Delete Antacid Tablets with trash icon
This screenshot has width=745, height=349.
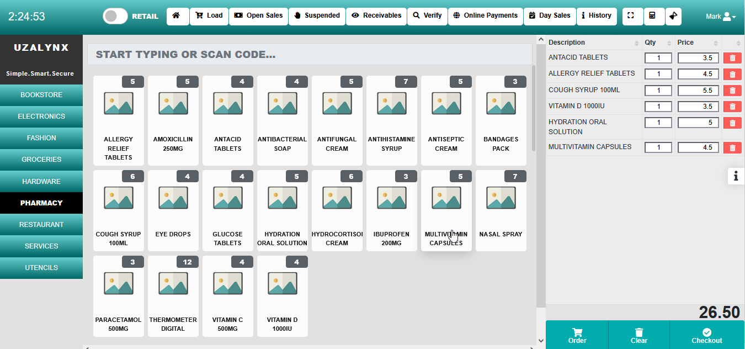[x=732, y=58]
